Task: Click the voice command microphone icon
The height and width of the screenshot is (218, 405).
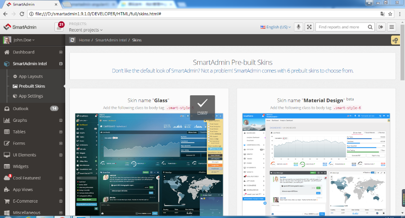Action: coord(298,27)
